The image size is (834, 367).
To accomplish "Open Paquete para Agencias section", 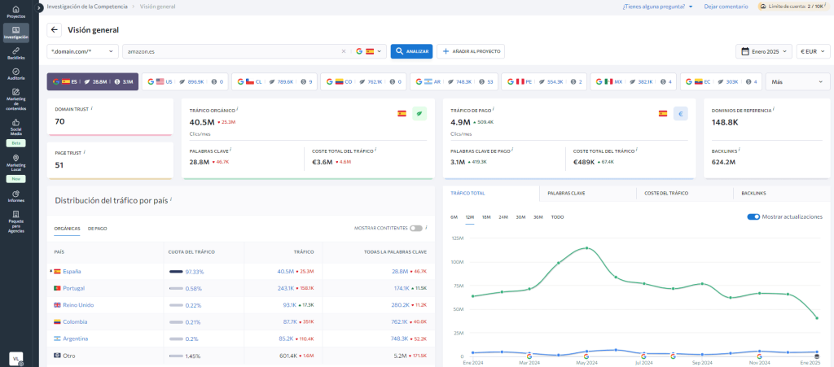I will [16, 221].
